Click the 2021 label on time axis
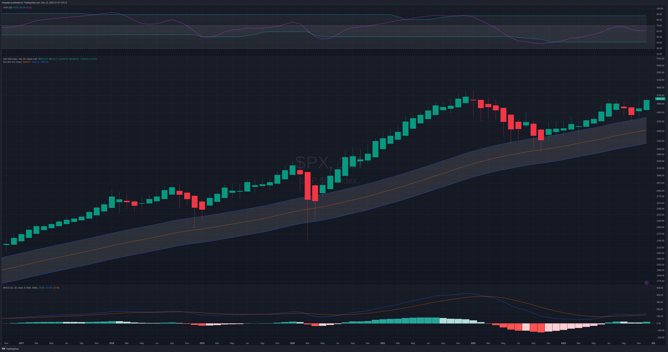 [x=383, y=343]
